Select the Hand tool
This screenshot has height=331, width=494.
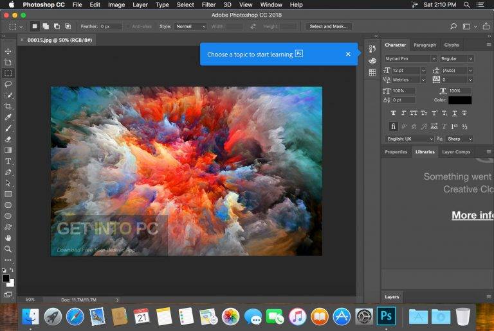tap(8, 238)
